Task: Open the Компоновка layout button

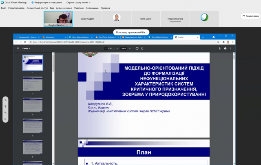Action: pos(250,16)
